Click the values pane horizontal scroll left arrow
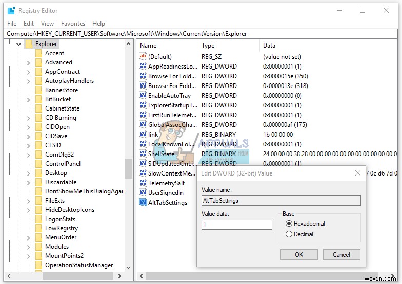402x284 pixels. pyautogui.click(x=140, y=276)
